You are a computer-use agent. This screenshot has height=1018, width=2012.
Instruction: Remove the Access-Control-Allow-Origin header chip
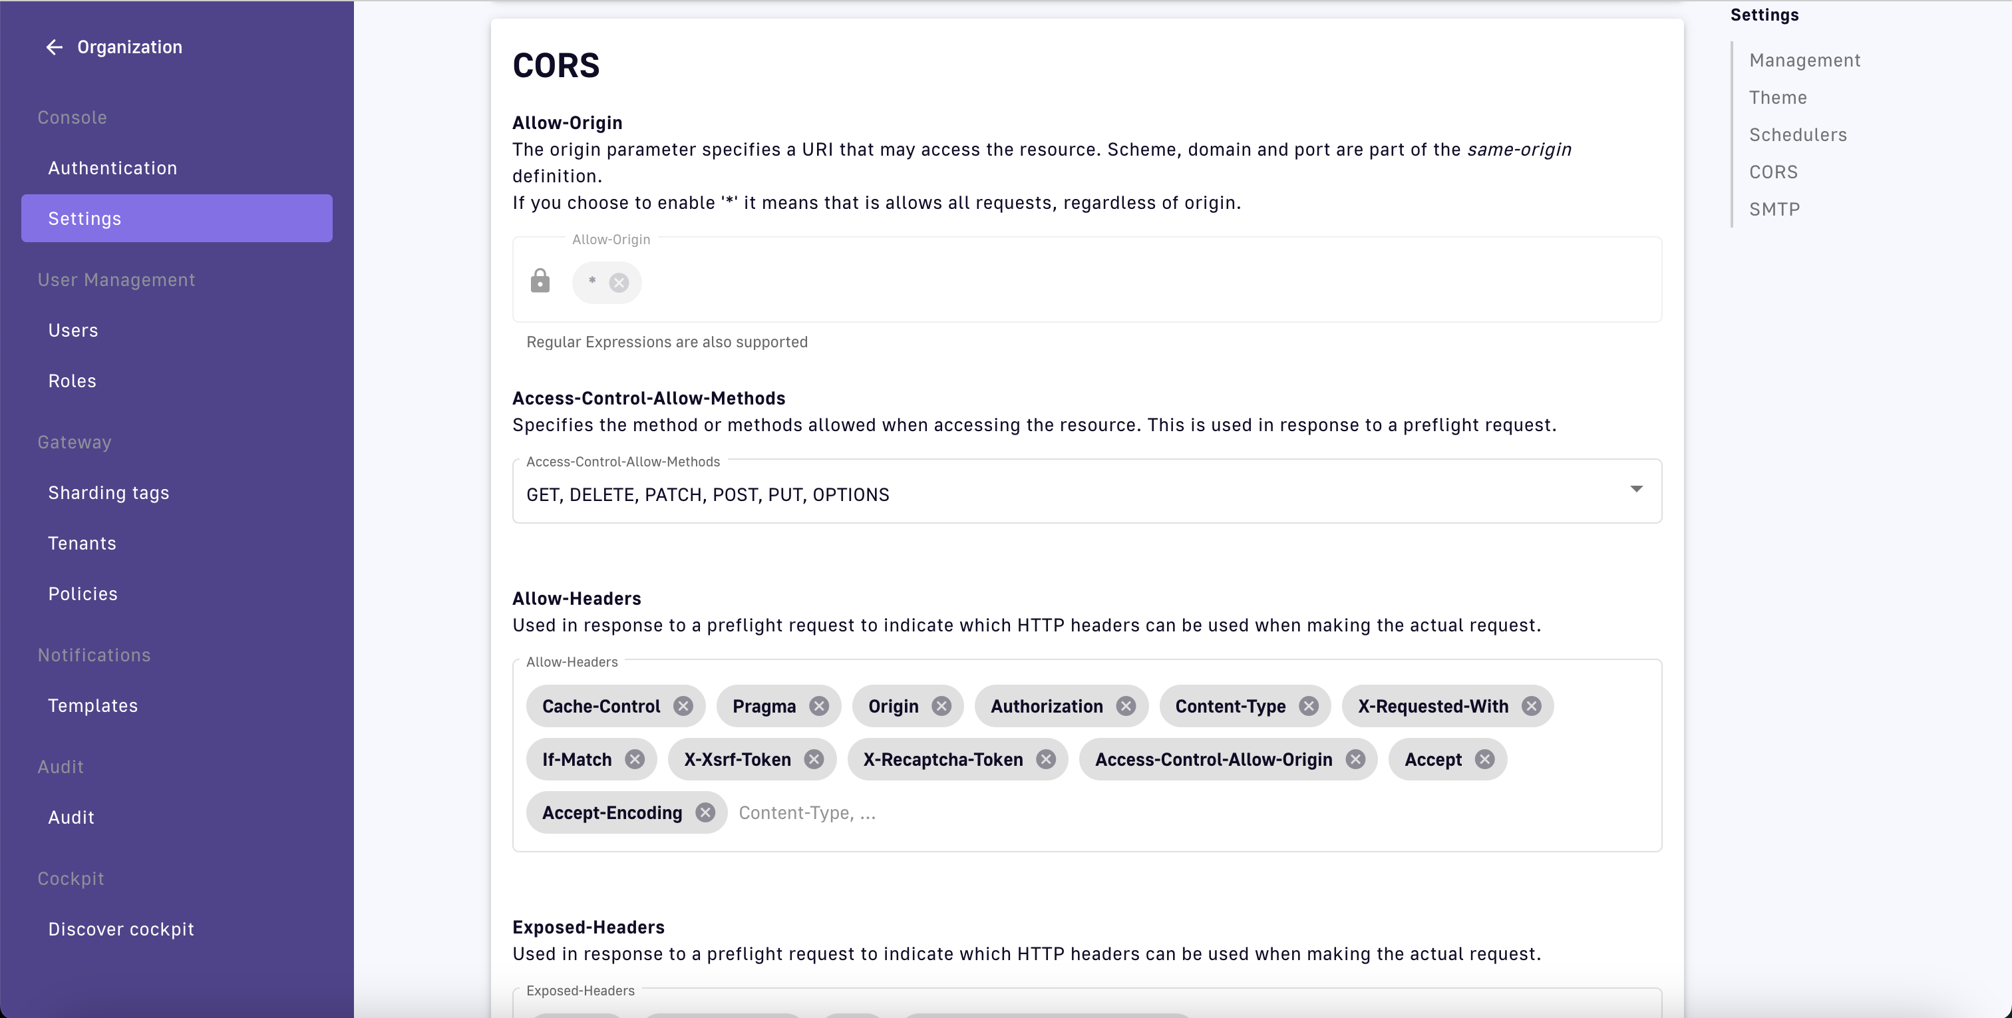coord(1355,759)
